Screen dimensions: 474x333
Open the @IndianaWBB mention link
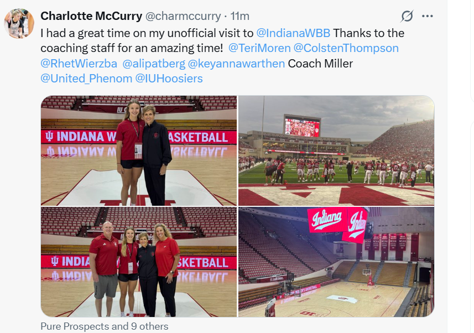point(293,33)
